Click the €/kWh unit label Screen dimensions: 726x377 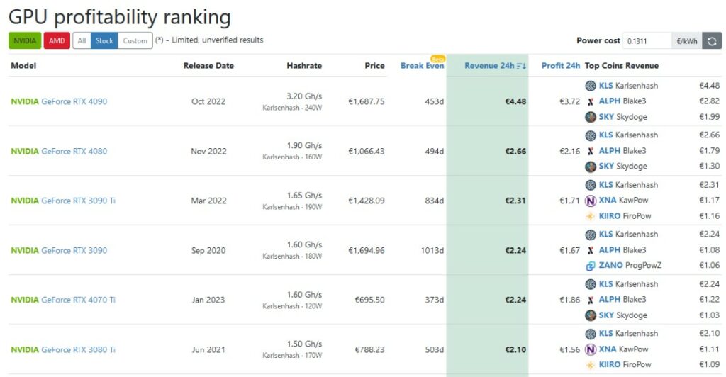(x=686, y=40)
